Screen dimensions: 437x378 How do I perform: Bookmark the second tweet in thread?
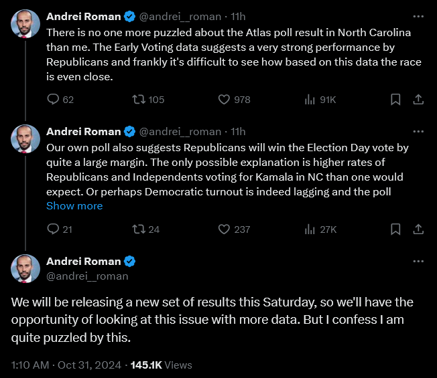coord(395,229)
